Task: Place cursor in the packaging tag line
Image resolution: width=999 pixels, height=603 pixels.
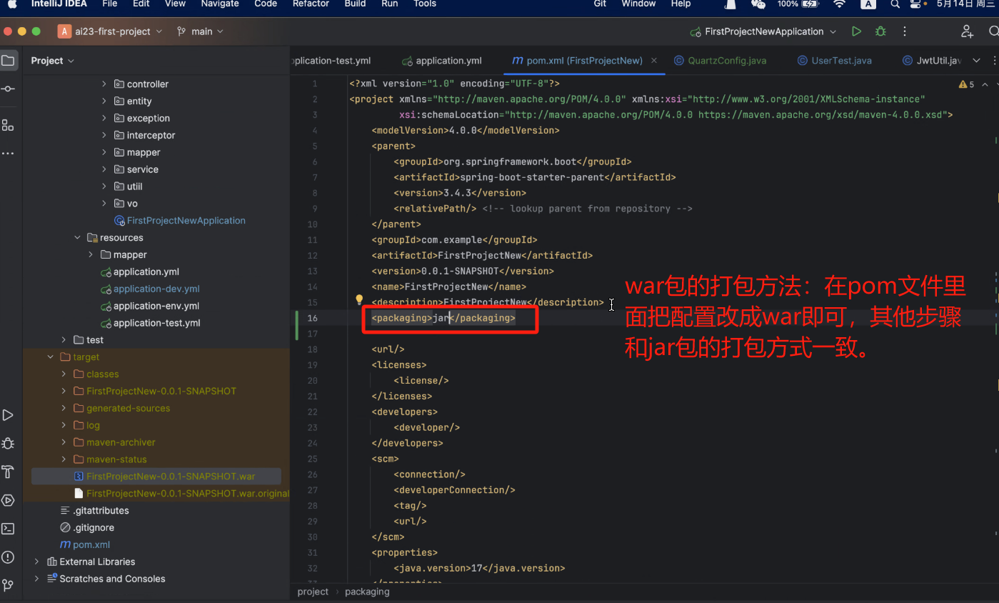Action: click(x=443, y=318)
